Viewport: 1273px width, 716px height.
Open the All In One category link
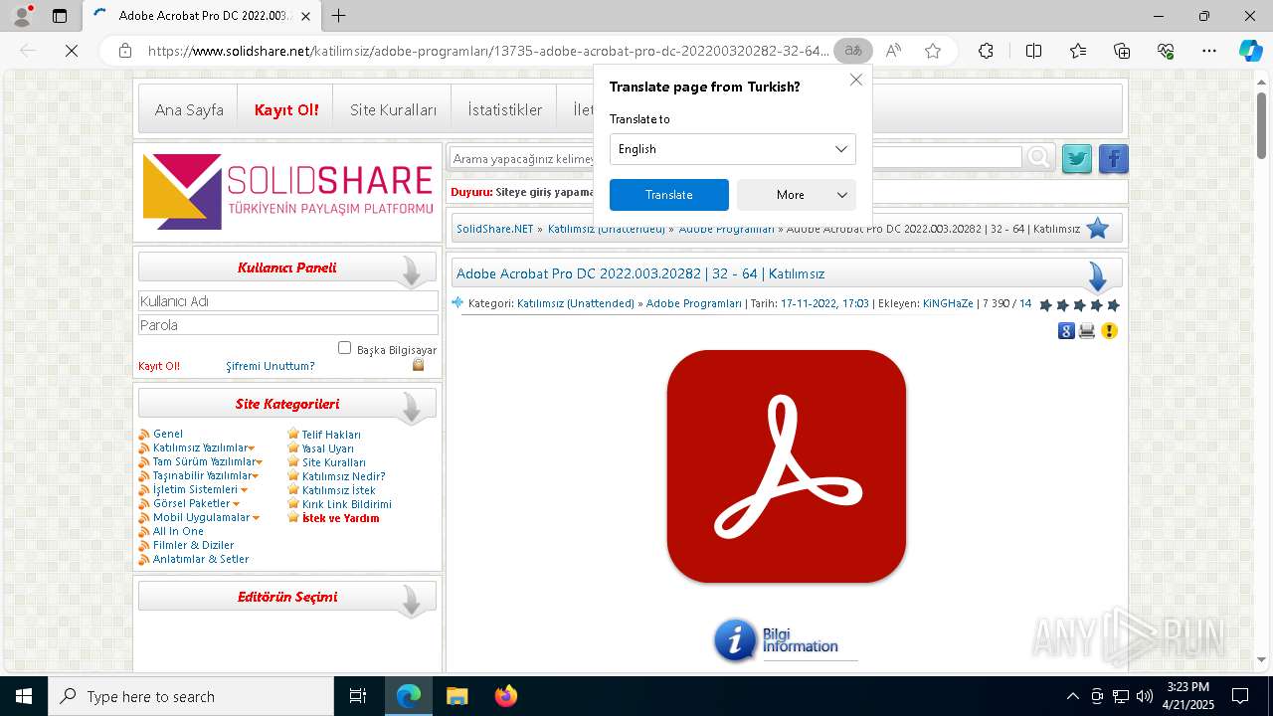click(x=178, y=532)
